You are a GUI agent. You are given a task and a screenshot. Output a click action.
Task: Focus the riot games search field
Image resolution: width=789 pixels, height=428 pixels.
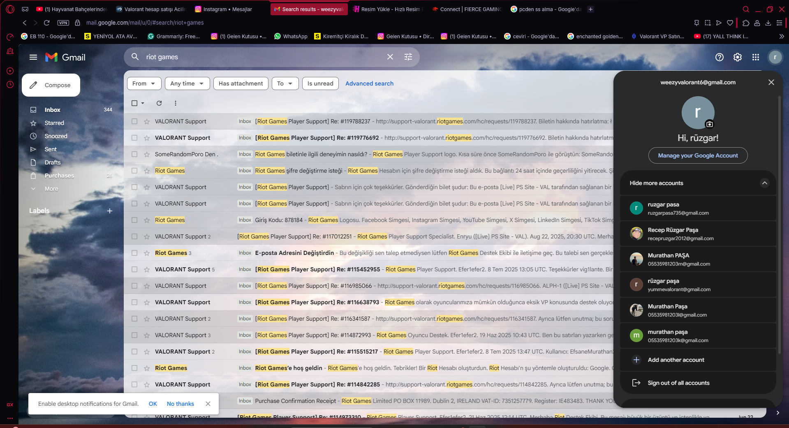tap(263, 57)
